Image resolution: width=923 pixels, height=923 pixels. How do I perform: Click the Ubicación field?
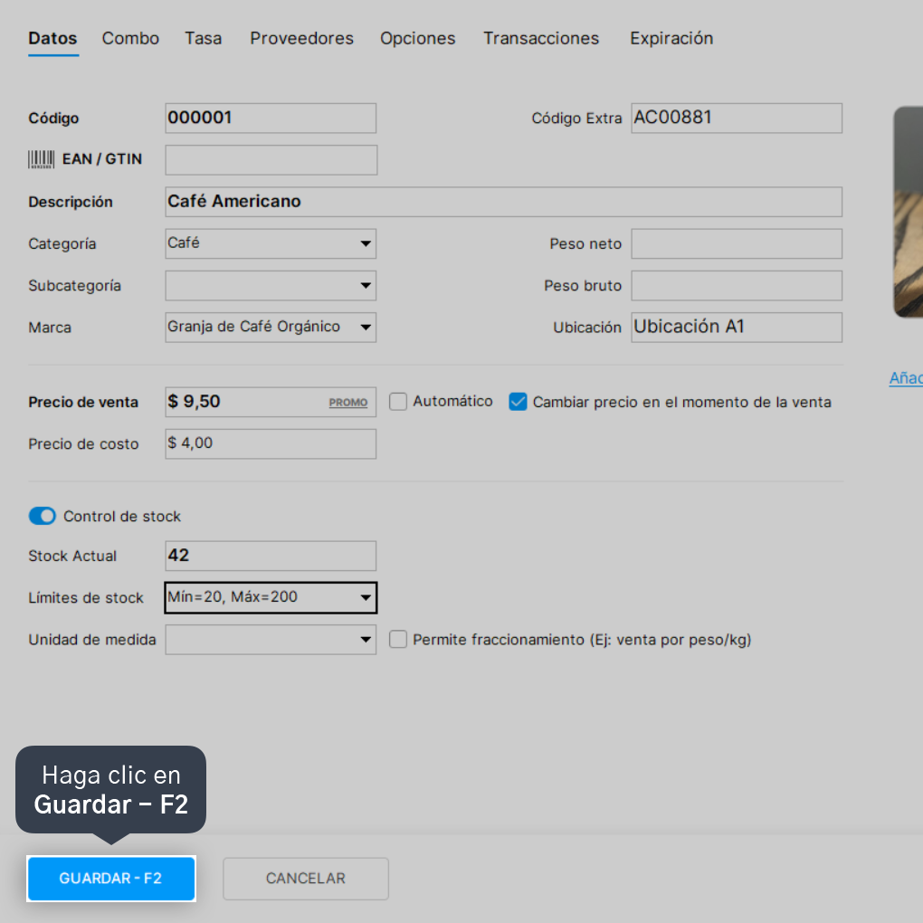tap(737, 328)
